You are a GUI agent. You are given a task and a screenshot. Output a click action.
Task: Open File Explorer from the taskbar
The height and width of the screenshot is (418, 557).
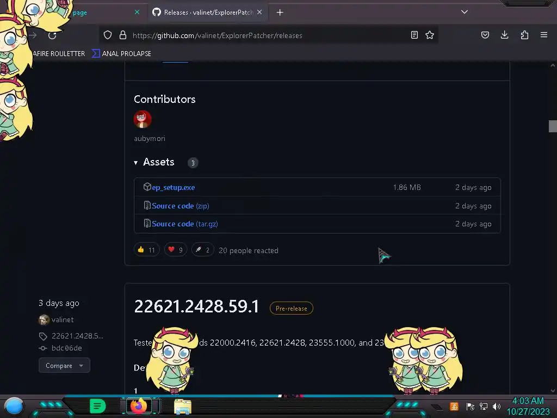[183, 407]
